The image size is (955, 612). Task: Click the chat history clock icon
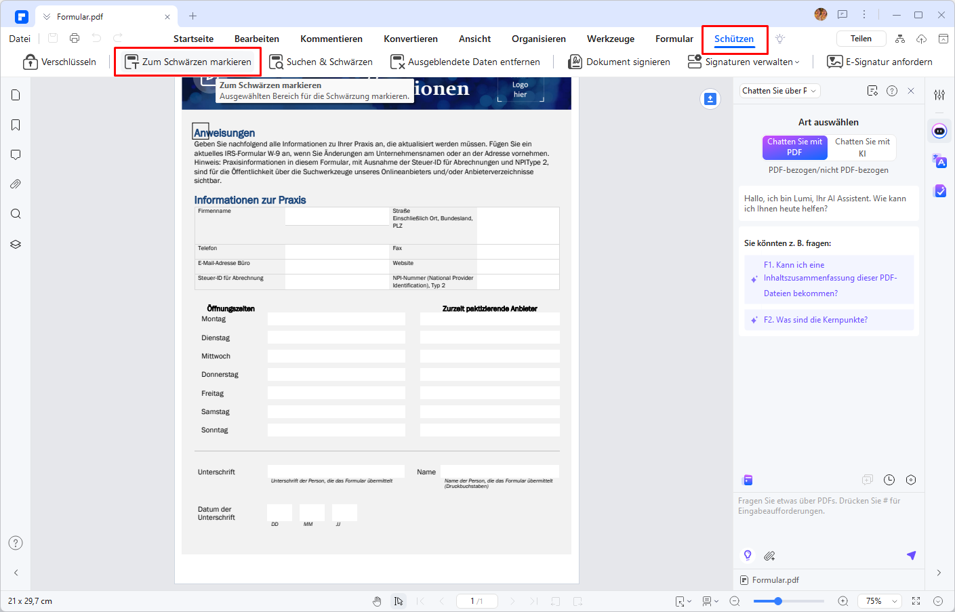889,480
